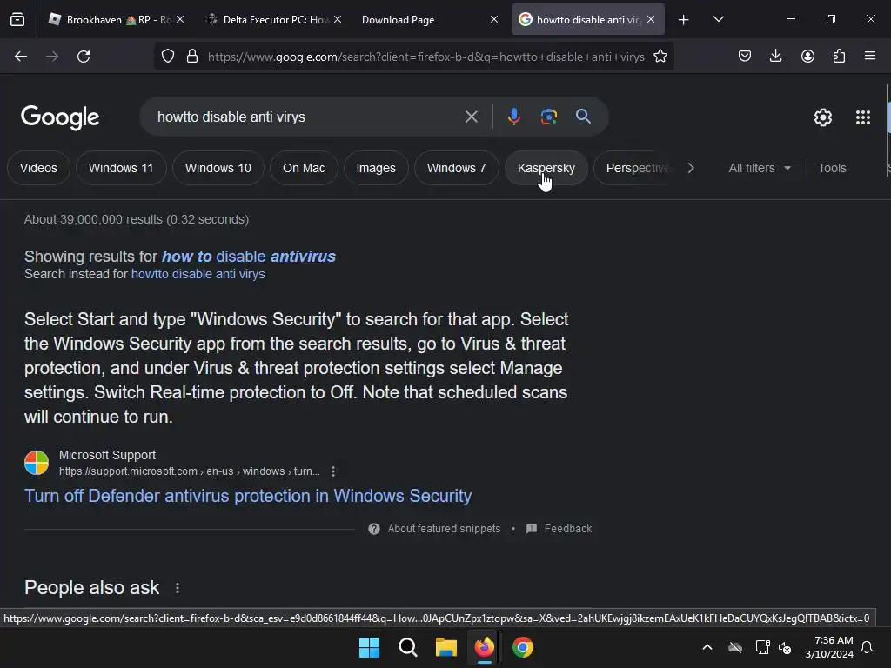Screen dimensions: 891x668
Task: Open File Explorer from taskbar
Action: tap(446, 647)
